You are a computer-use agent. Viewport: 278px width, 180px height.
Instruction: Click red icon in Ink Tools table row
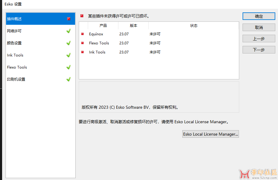point(82,52)
